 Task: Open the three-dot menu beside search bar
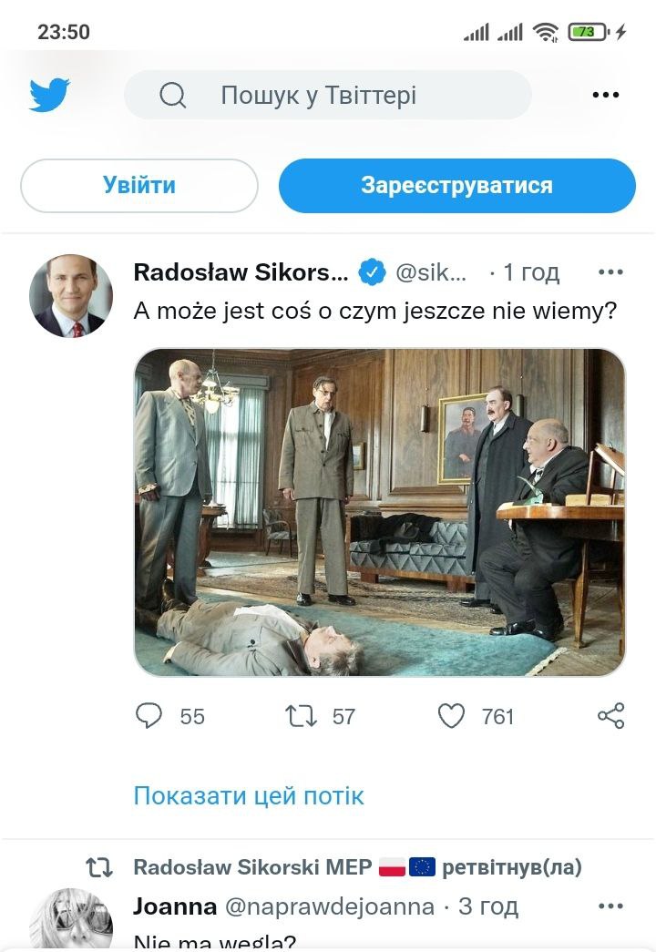(606, 95)
